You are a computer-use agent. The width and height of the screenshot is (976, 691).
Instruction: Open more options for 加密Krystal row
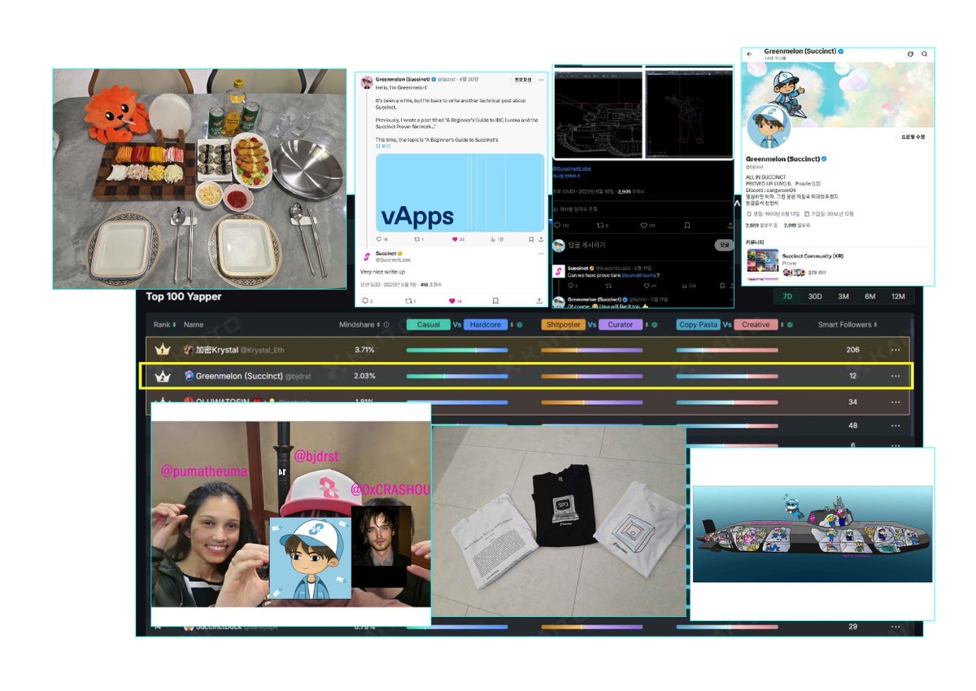pos(895,350)
